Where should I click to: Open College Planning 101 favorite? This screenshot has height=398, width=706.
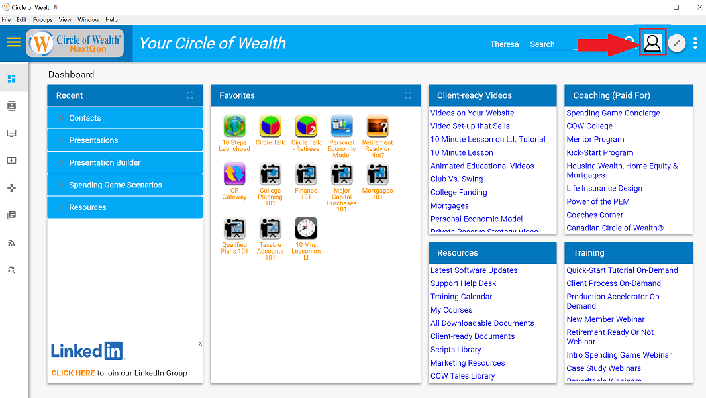tap(270, 185)
